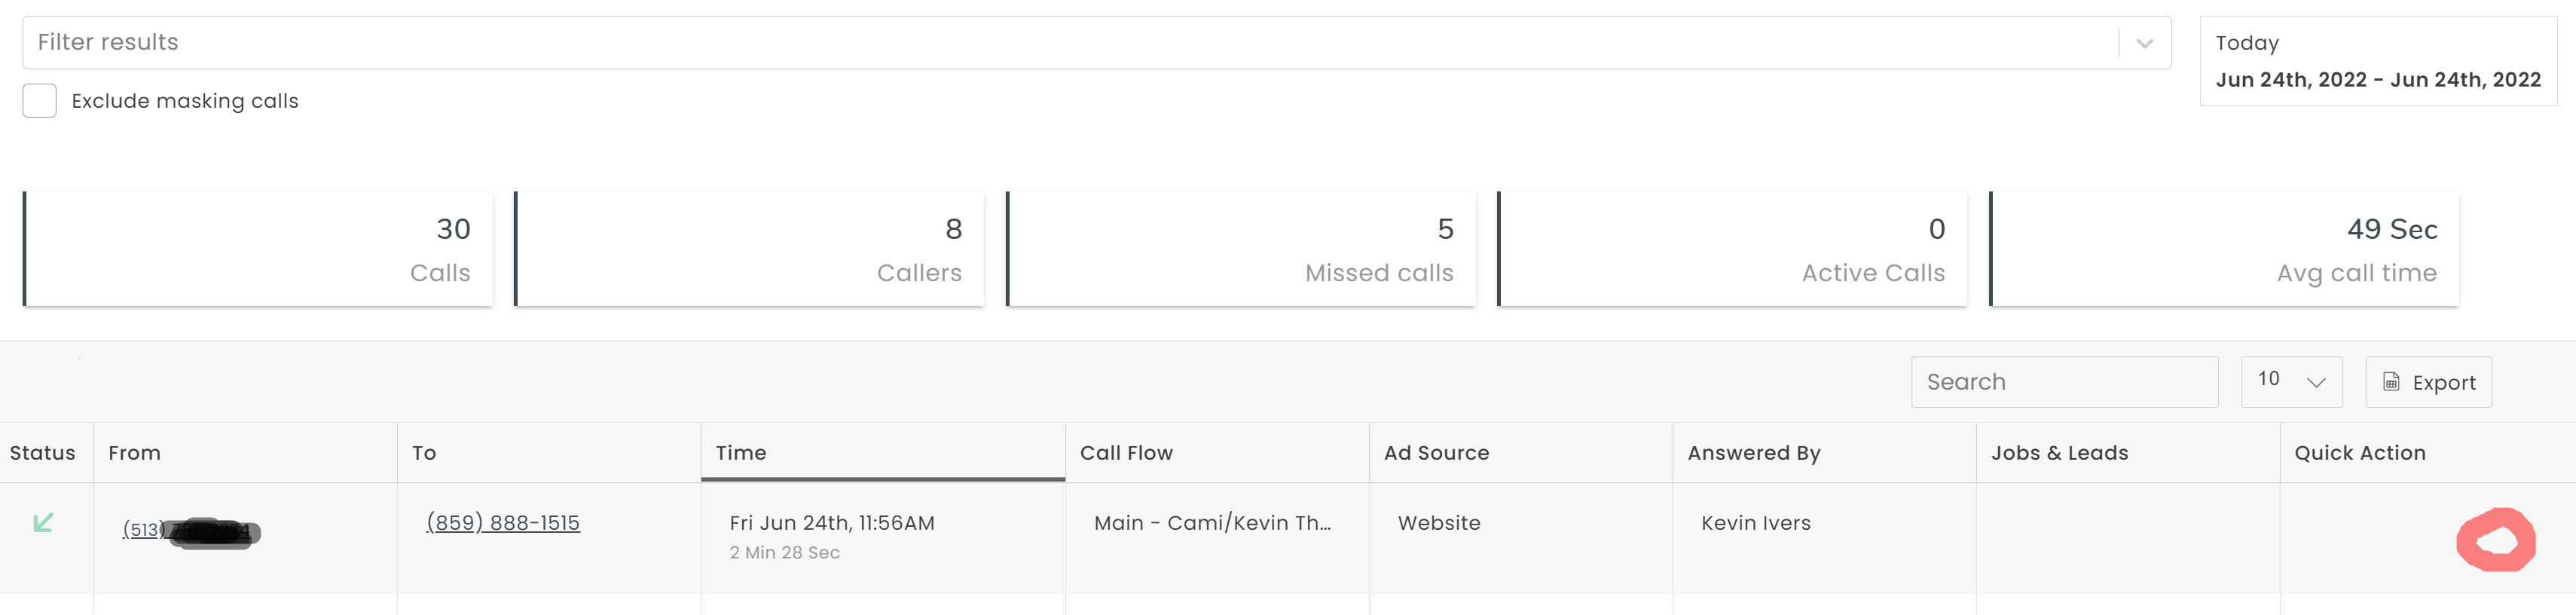Enable the Exclude masking calls checkbox

40,101
